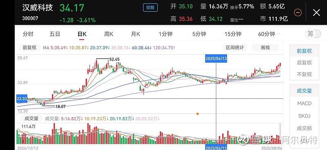Toggle the 筹 chip distribution switch

[313, 34]
